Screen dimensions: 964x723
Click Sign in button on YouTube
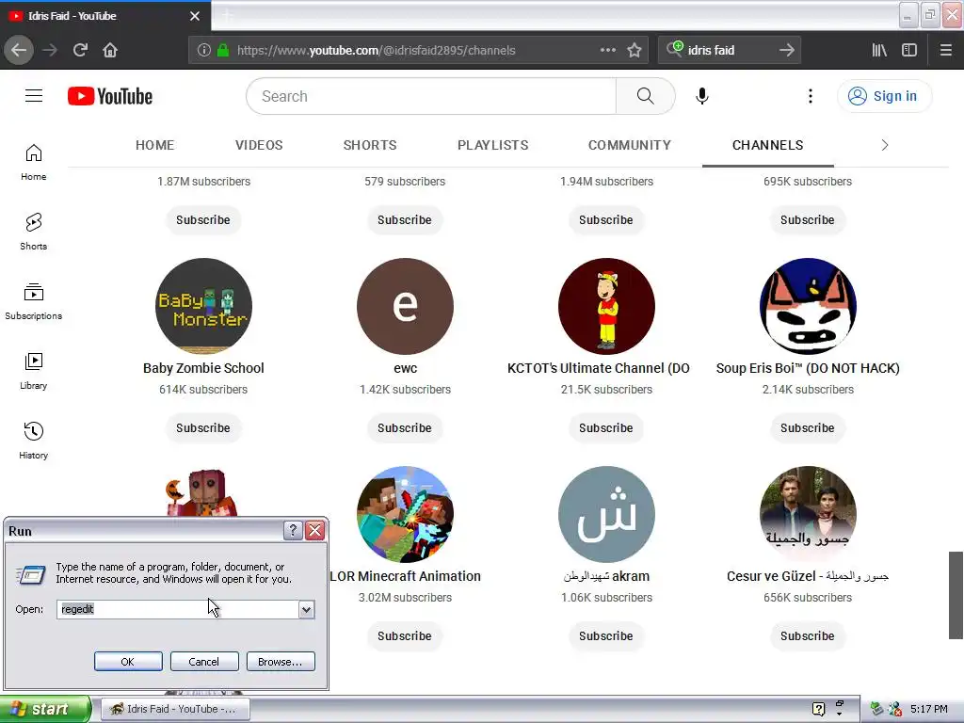click(884, 96)
